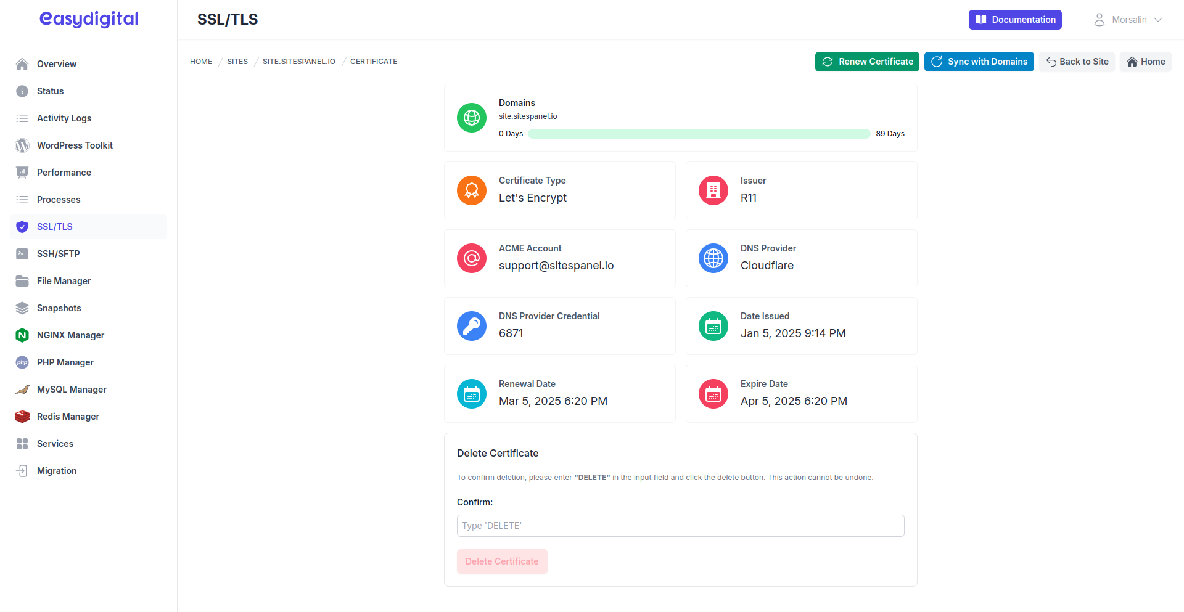Click Sync with Domains button
Viewport: 1184px width, 612px height.
coord(979,62)
